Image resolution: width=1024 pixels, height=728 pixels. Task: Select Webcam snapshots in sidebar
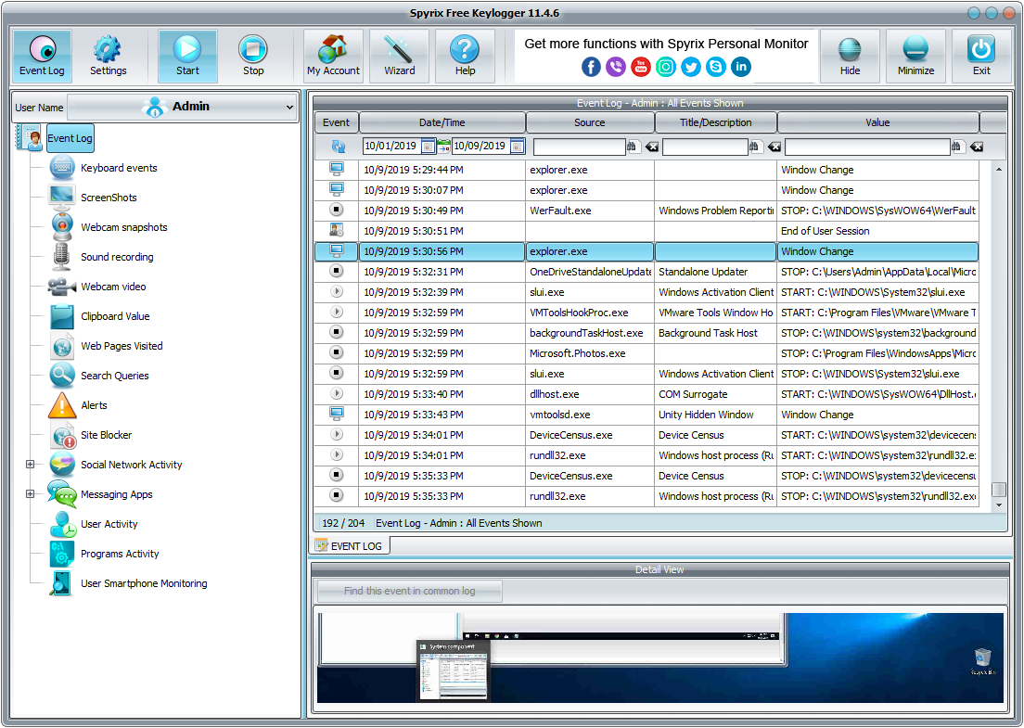coord(124,227)
